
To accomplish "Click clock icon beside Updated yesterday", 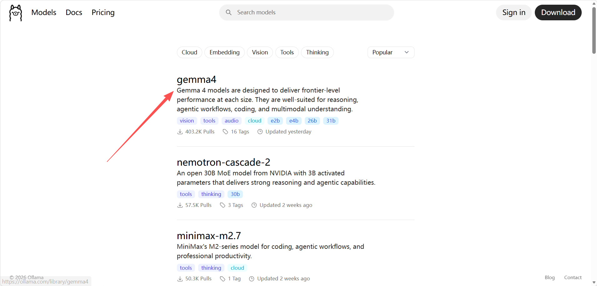I will coord(260,132).
